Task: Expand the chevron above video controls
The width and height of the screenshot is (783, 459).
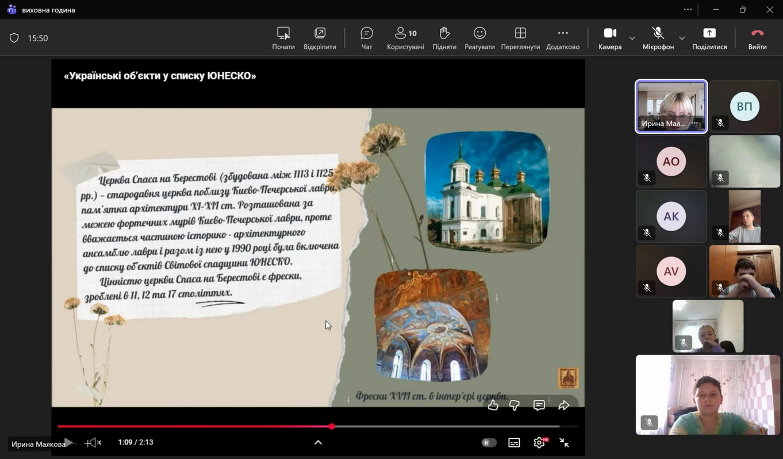Action: (318, 442)
